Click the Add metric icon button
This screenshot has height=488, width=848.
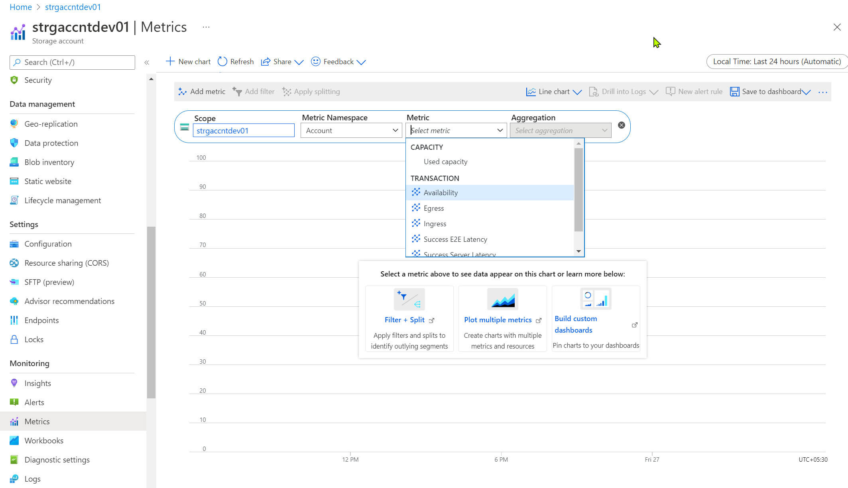point(202,92)
